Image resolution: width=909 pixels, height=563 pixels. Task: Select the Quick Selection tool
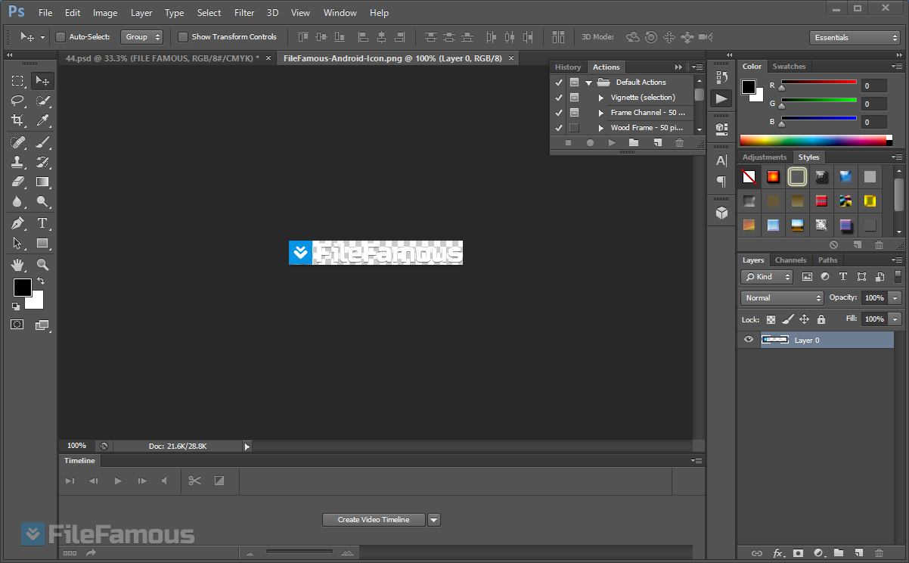42,101
